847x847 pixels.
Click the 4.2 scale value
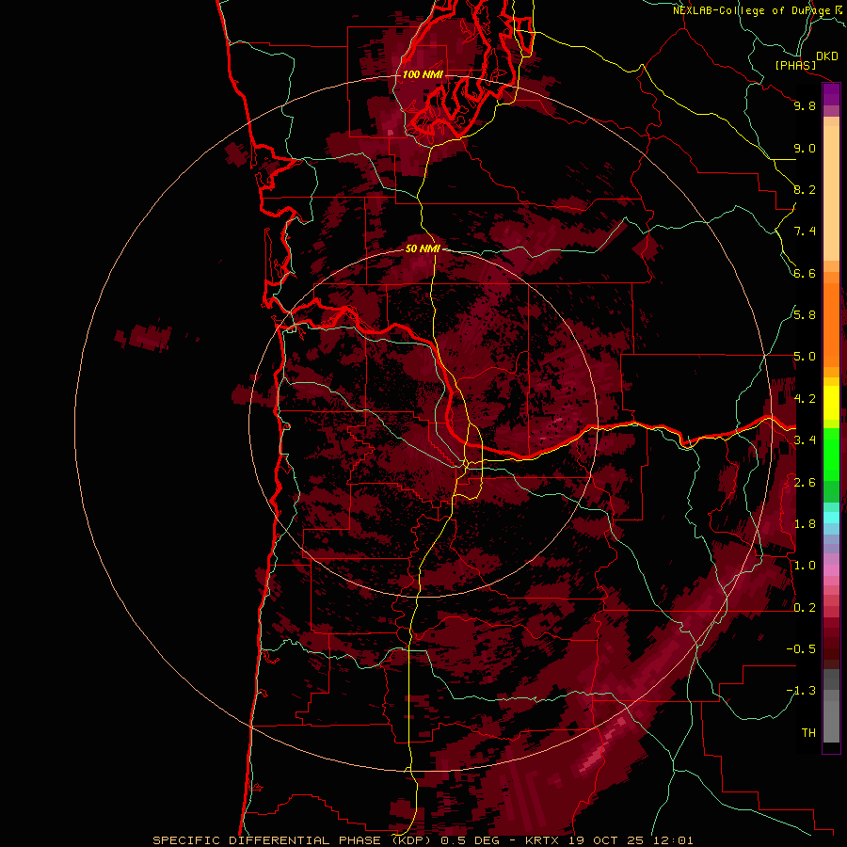(805, 399)
